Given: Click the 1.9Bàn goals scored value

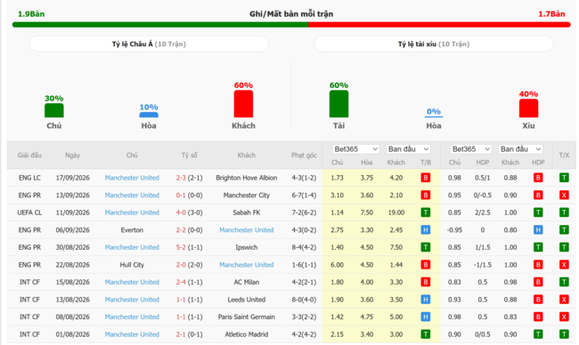Looking at the screenshot, I should click(x=31, y=14).
